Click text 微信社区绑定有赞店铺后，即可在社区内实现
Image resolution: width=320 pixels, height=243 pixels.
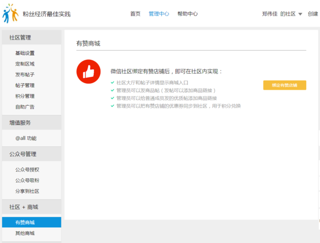coord(166,72)
